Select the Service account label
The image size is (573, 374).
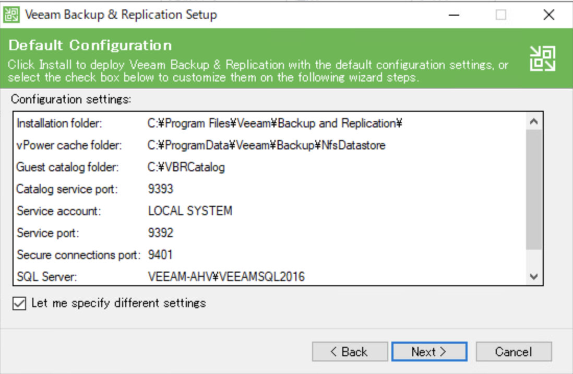59,211
